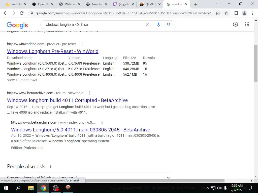Open the Chrome three-dot menu
Screen dimensions: 258x193
(x=252, y=13)
